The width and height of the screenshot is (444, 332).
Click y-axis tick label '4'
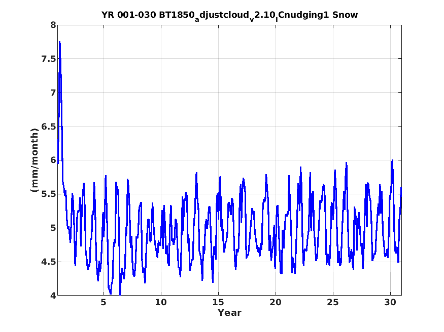tap(53, 295)
